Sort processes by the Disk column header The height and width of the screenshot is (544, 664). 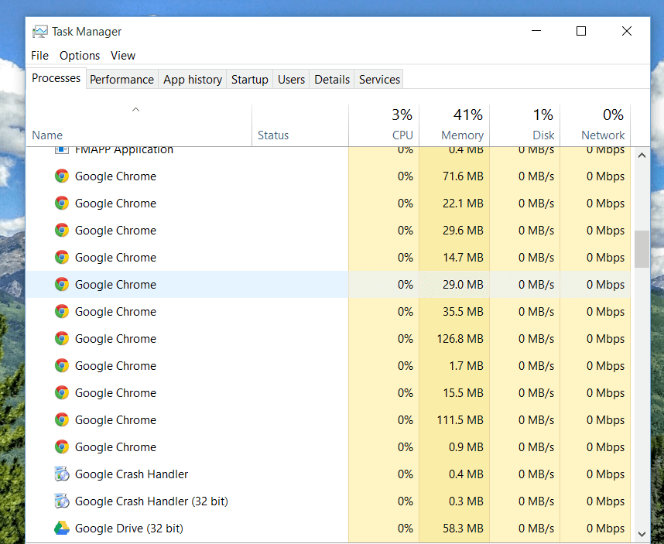525,125
